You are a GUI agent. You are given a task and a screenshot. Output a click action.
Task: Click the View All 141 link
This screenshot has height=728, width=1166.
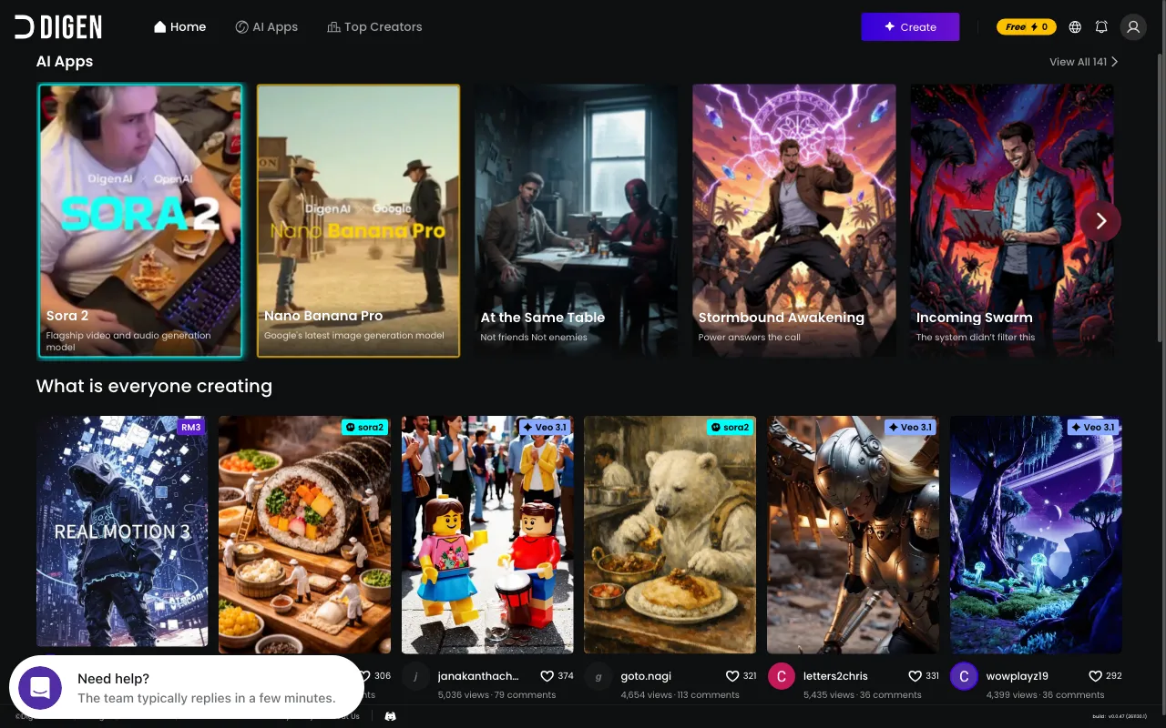click(1083, 62)
